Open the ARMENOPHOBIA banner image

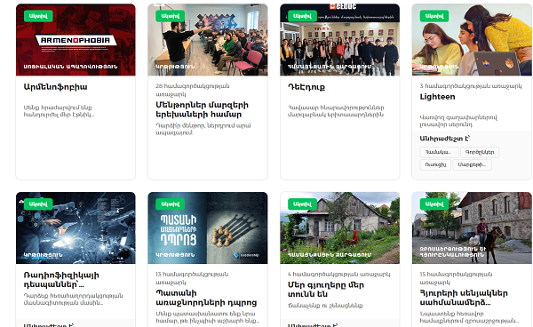[x=76, y=40]
